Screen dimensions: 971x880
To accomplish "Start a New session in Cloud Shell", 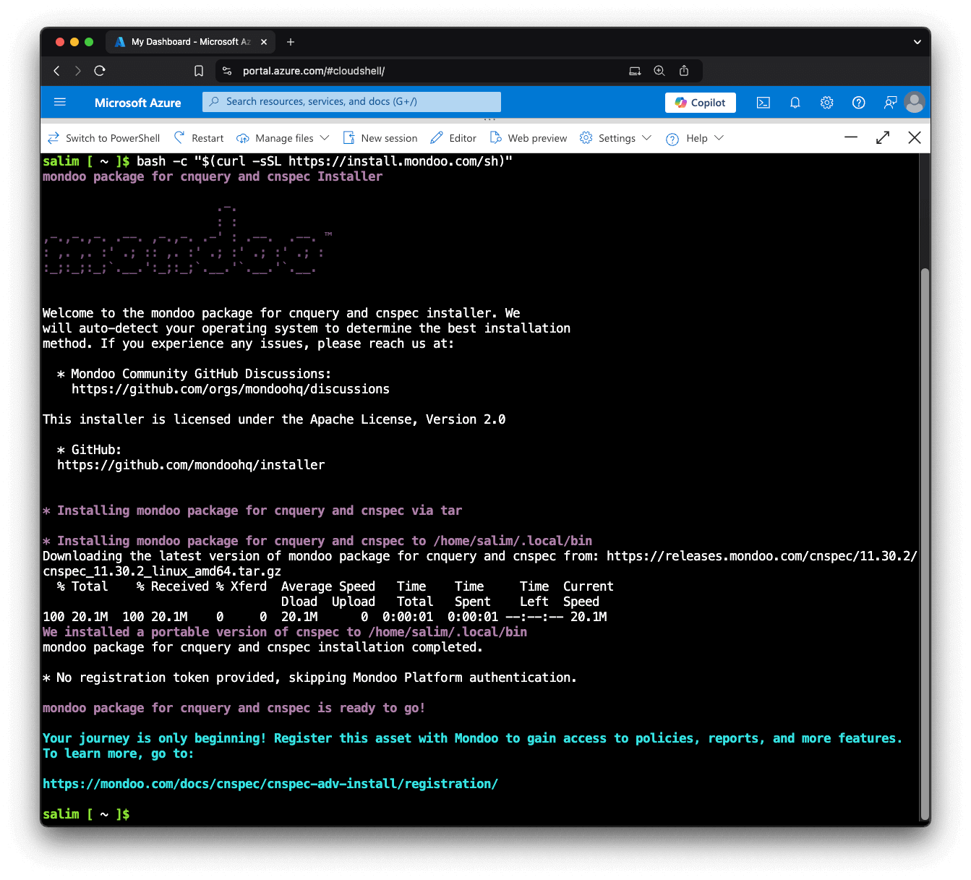I will coord(380,137).
